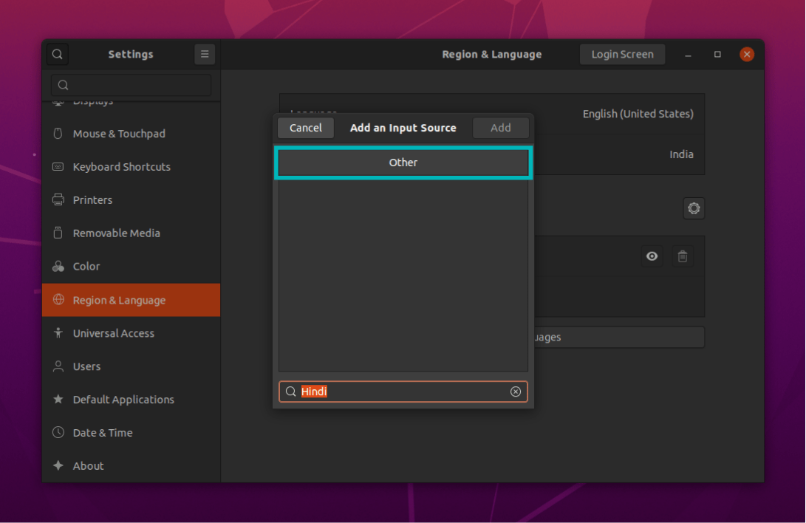Click the Mouse & Touchpad icon
The image size is (806, 523).
point(58,134)
